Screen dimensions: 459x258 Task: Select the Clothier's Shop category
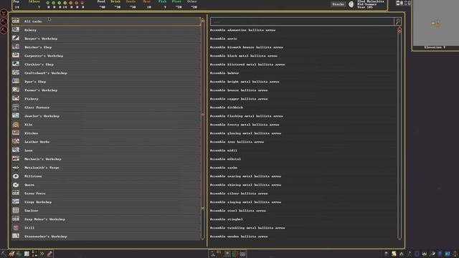(106, 64)
